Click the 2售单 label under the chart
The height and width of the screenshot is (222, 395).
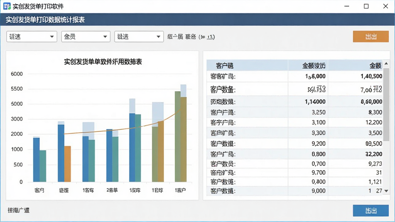click(x=112, y=190)
